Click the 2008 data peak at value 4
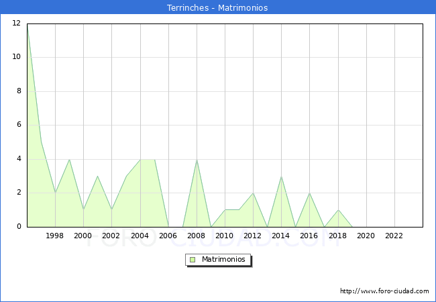The image size is (436, 302). 197,160
